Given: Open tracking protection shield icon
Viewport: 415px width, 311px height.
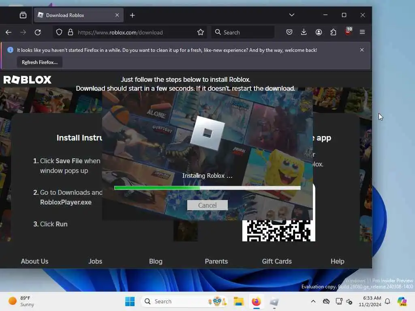Looking at the screenshot, I should click(59, 32).
